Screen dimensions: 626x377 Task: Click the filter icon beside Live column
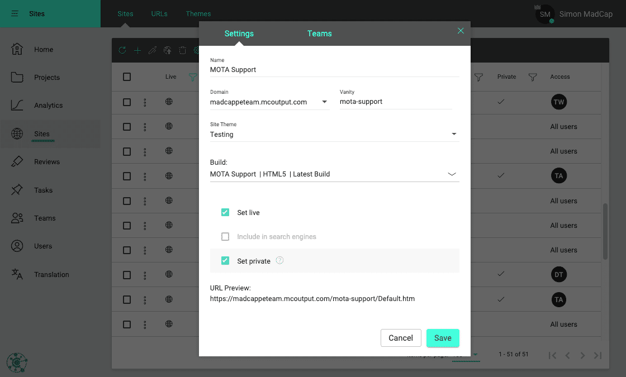pyautogui.click(x=192, y=77)
